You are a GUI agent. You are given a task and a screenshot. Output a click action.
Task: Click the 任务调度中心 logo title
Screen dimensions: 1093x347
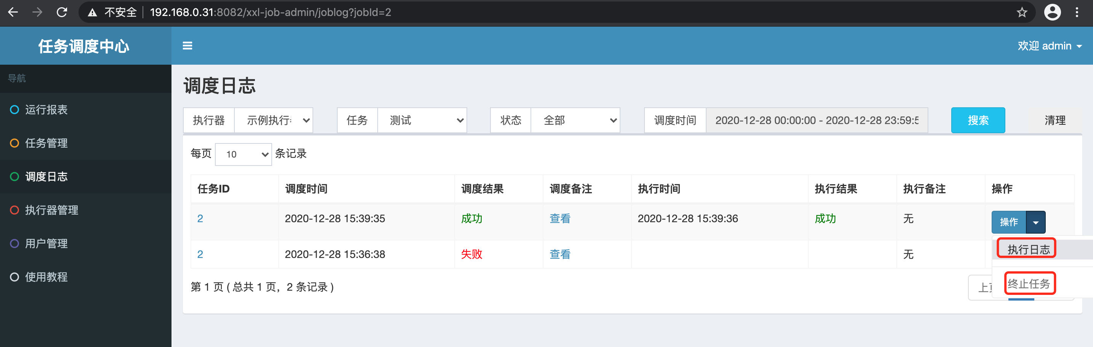(x=83, y=46)
